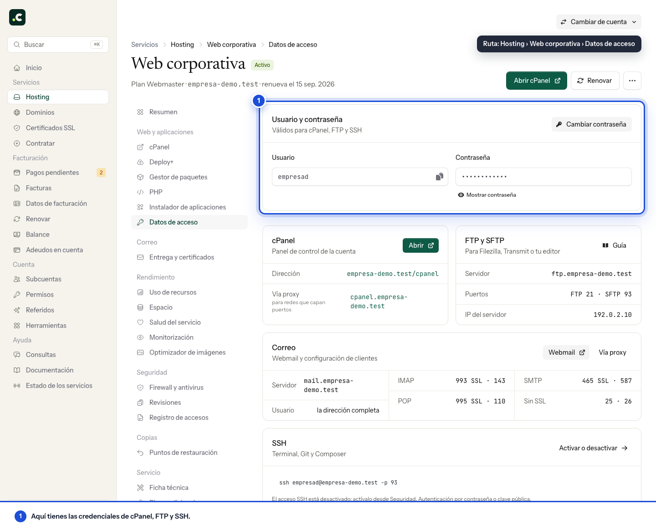Screen dimensions: 656x530
Task: Open Revisiones in Seguridad section
Action: 190,403
